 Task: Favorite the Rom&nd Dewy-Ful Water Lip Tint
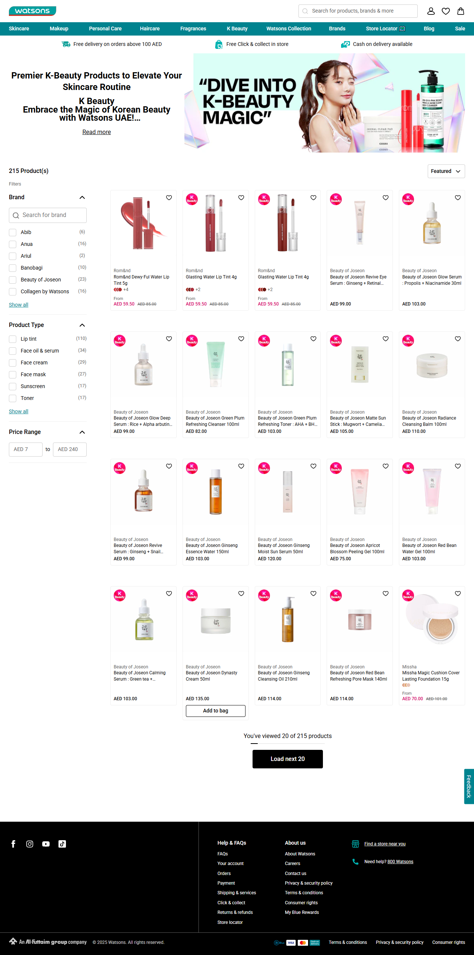pyautogui.click(x=169, y=198)
